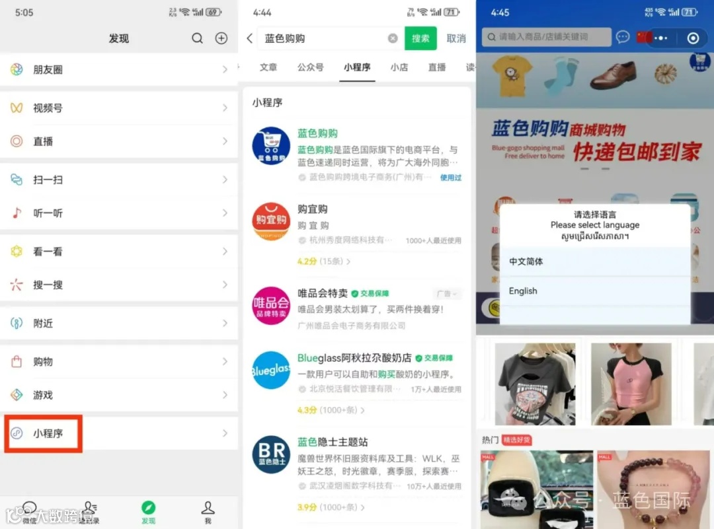This screenshot has width=714, height=529.
Task: Click 3.9分 rating under 蓝色隐士
Action: click(x=307, y=507)
